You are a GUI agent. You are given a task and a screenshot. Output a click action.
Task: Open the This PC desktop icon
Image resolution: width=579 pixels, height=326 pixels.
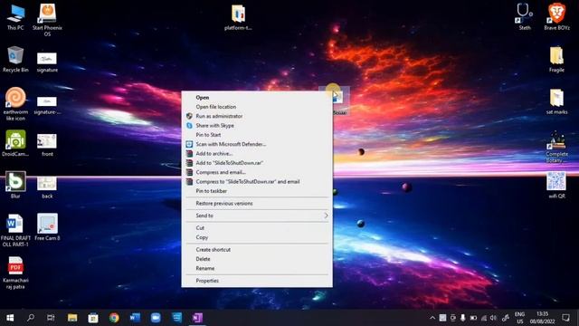(15, 17)
